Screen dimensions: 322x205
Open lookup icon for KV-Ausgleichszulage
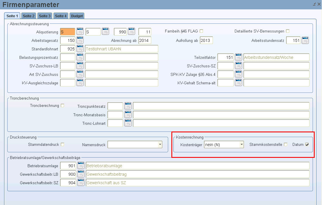tap(80, 83)
